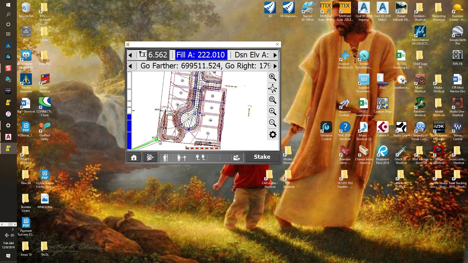Open Task View on the taskbar
Viewport: 468px width, 263px height.
pos(8,34)
